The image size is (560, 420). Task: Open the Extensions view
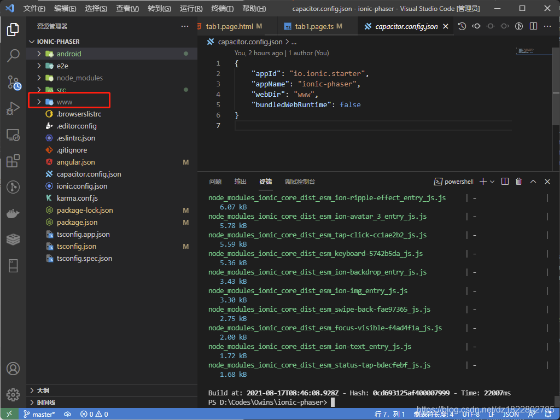(13, 161)
